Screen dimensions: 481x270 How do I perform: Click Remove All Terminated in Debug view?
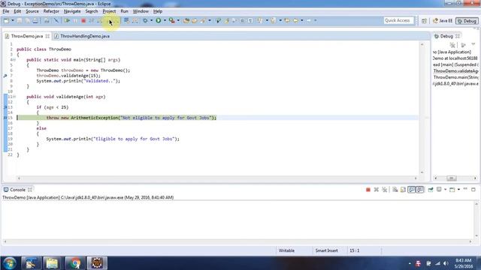point(452,45)
